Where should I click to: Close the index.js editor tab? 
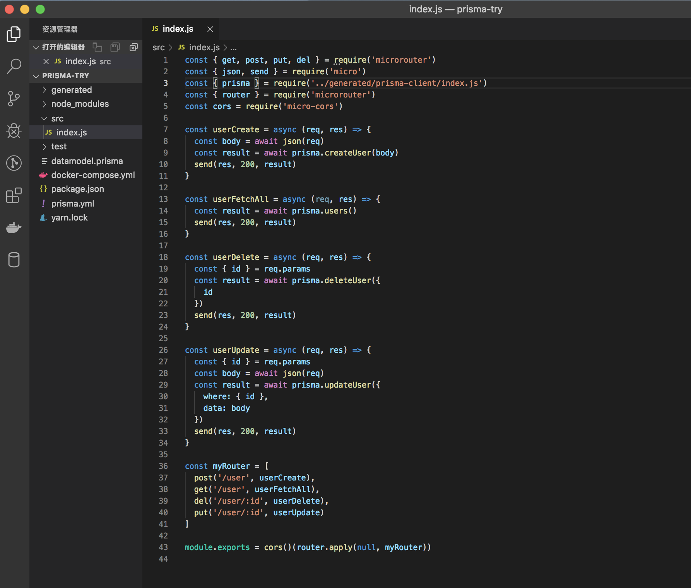click(x=210, y=29)
